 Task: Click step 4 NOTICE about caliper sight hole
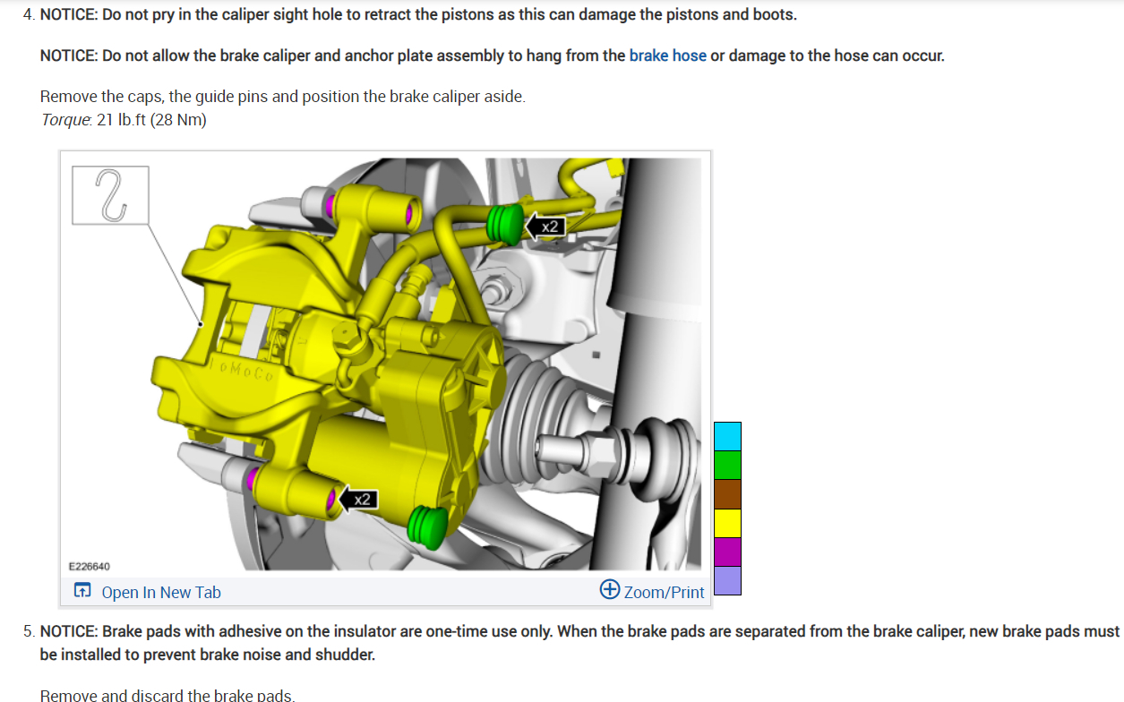[418, 15]
